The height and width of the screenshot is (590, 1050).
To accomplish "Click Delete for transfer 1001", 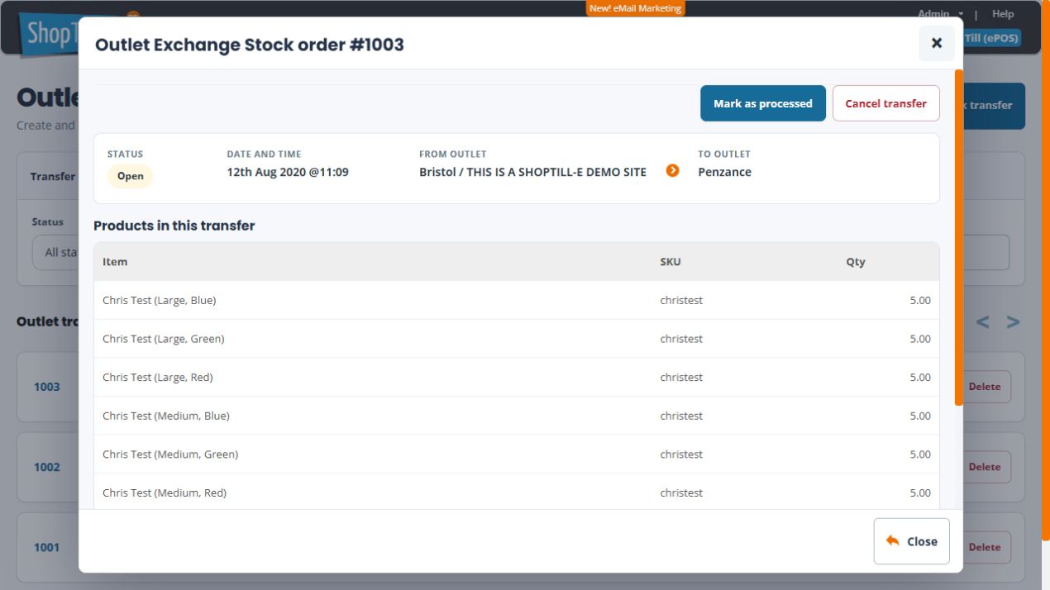I will coord(986,547).
